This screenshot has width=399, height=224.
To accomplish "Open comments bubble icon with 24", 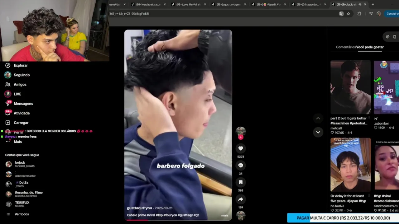I will click(241, 165).
